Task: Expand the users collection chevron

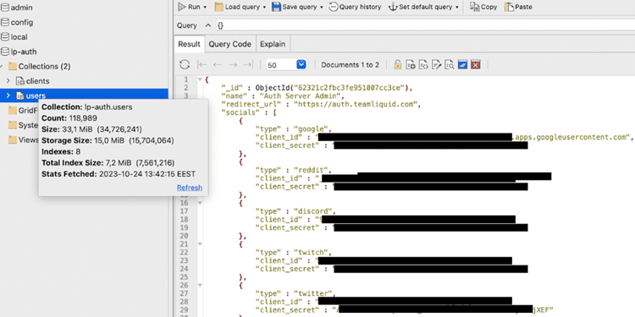Action: tap(8, 96)
